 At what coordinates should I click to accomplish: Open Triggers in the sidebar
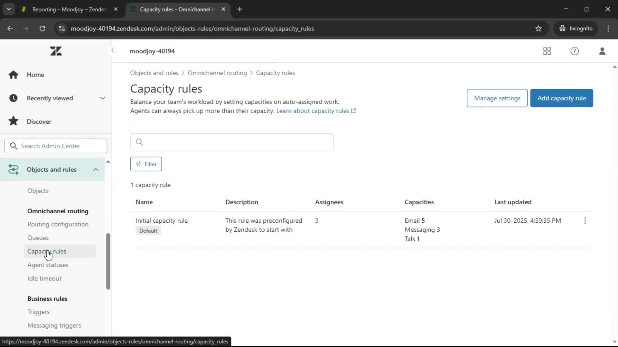click(39, 312)
